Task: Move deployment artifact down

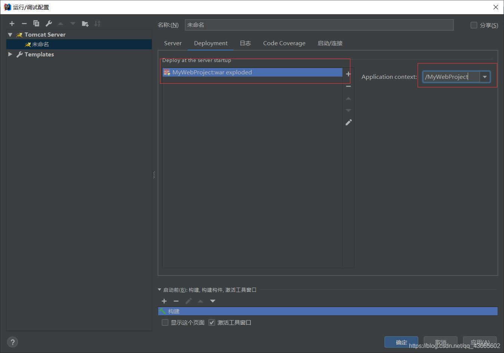Action: pos(348,110)
